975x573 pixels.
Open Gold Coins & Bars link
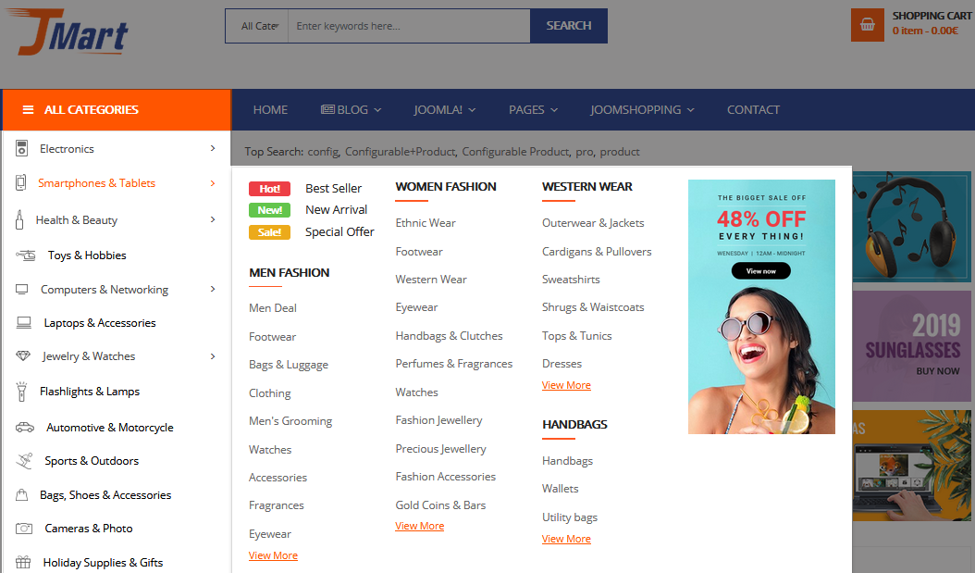click(440, 505)
